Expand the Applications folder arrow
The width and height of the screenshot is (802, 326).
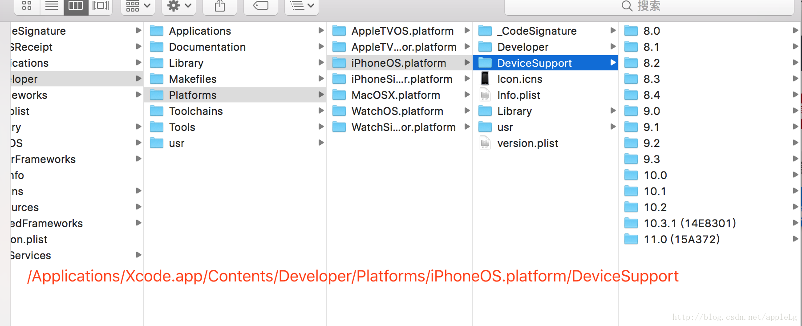click(321, 30)
